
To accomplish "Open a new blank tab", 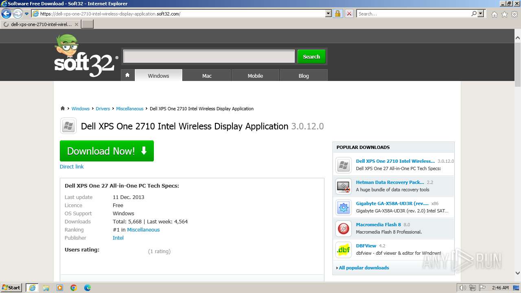I will point(88,24).
